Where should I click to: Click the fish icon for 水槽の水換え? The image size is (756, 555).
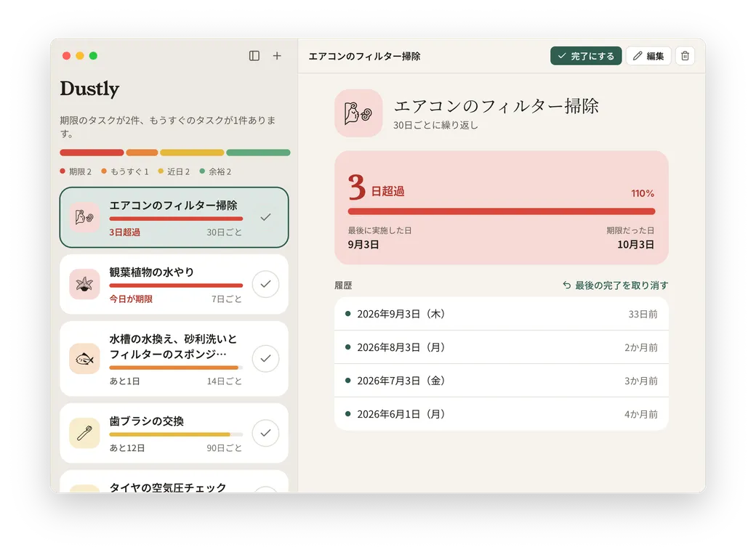[x=84, y=358]
